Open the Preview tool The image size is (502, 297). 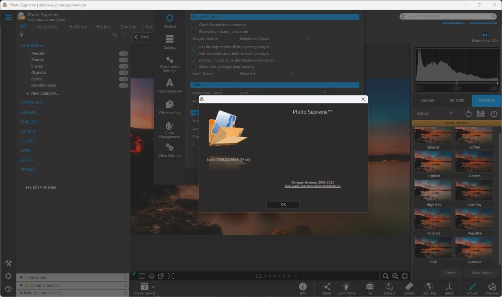492,289
